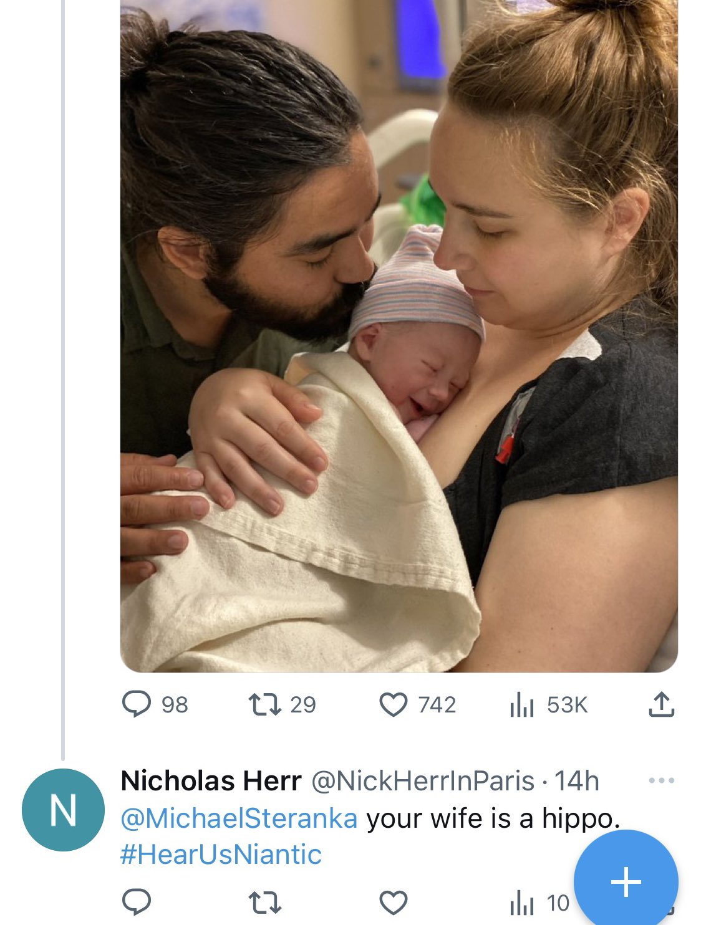The width and height of the screenshot is (701, 925).
Task: Retweet Nicholas Herr's reply
Action: pyautogui.click(x=264, y=902)
